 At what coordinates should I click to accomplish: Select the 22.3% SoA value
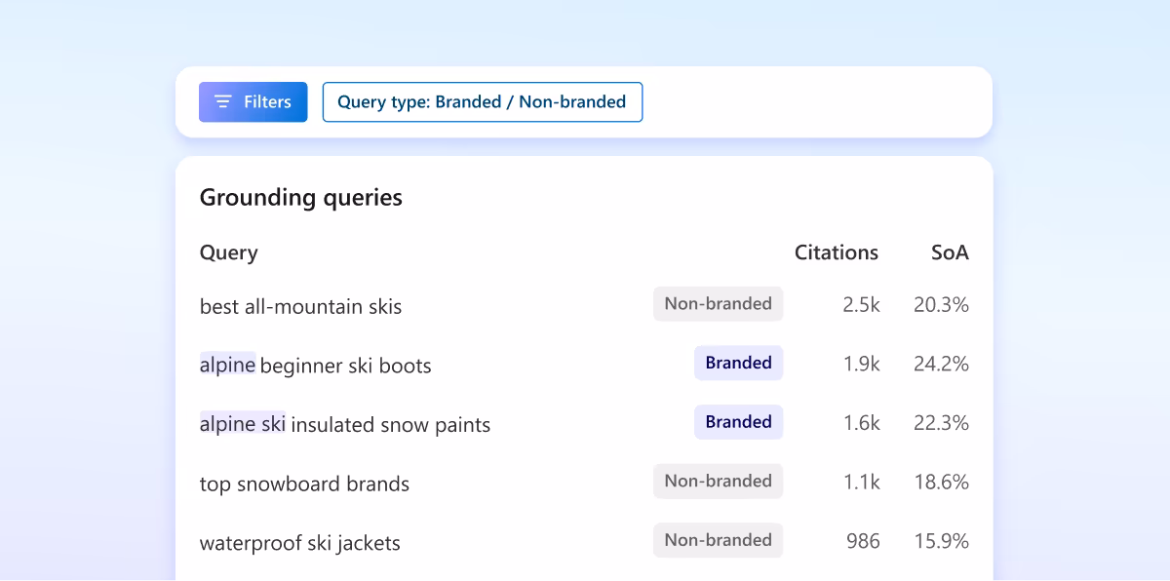pos(941,423)
